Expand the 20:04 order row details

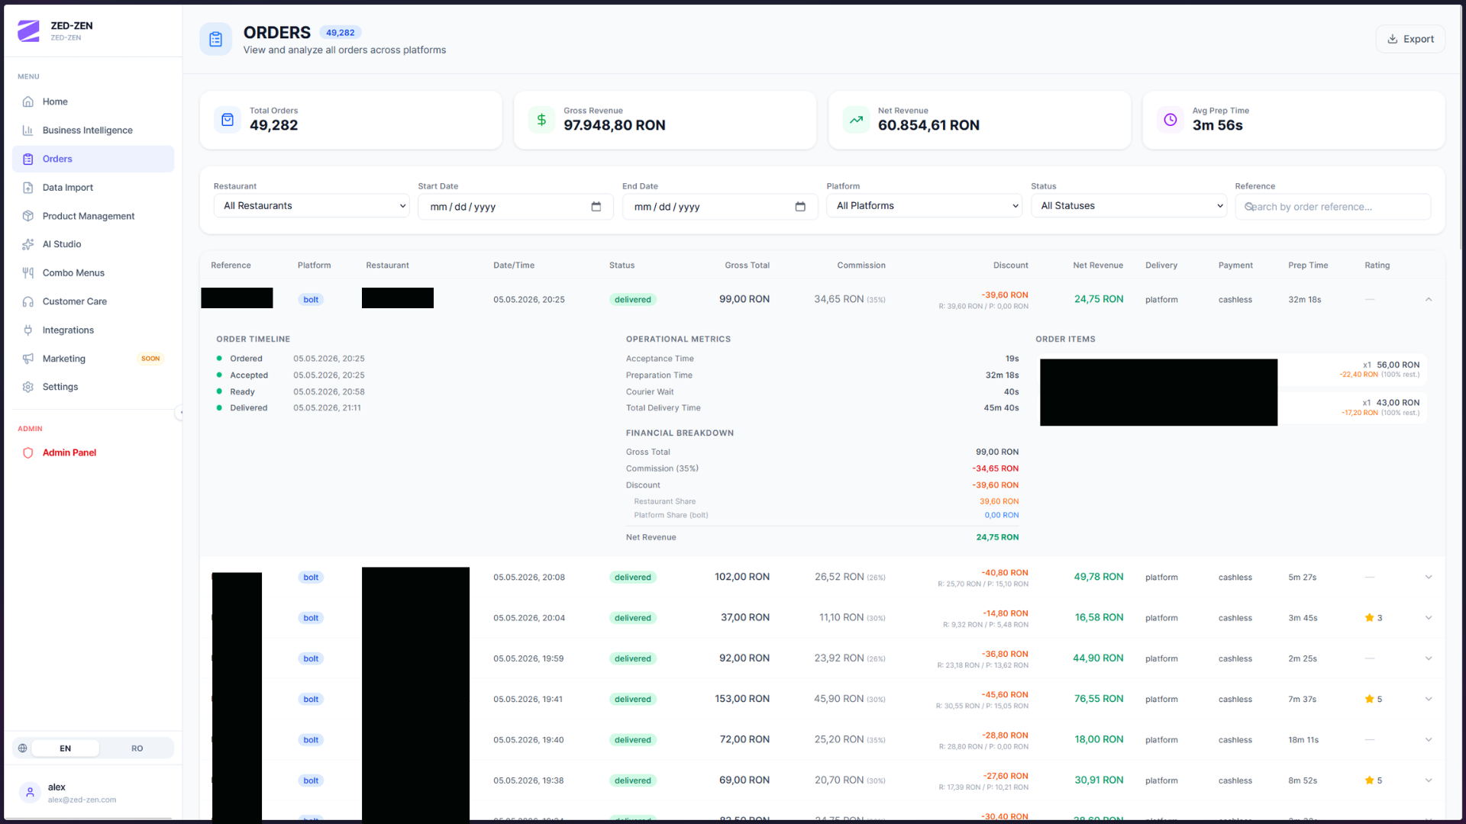[1429, 618]
